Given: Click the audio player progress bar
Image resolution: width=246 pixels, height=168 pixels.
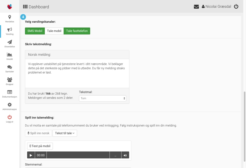Looking at the screenshot, I should tap(78, 155).
